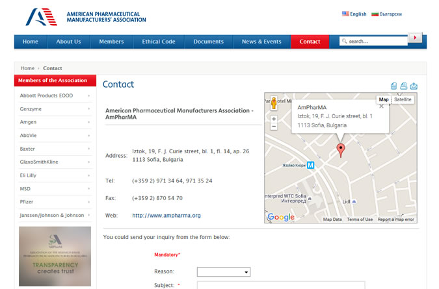Click Map Data link on map
This screenshot has height=289, width=439.
[x=332, y=220]
